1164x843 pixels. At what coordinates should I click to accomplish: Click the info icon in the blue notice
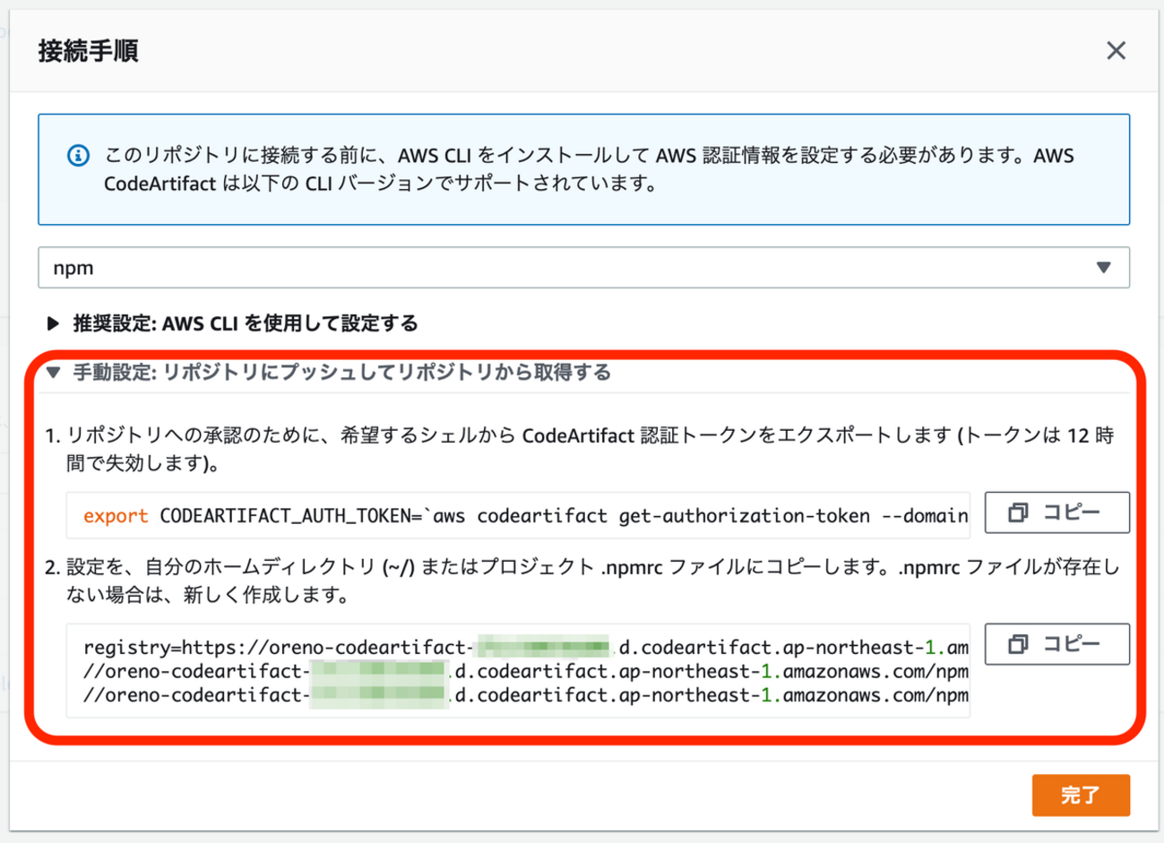pyautogui.click(x=79, y=156)
